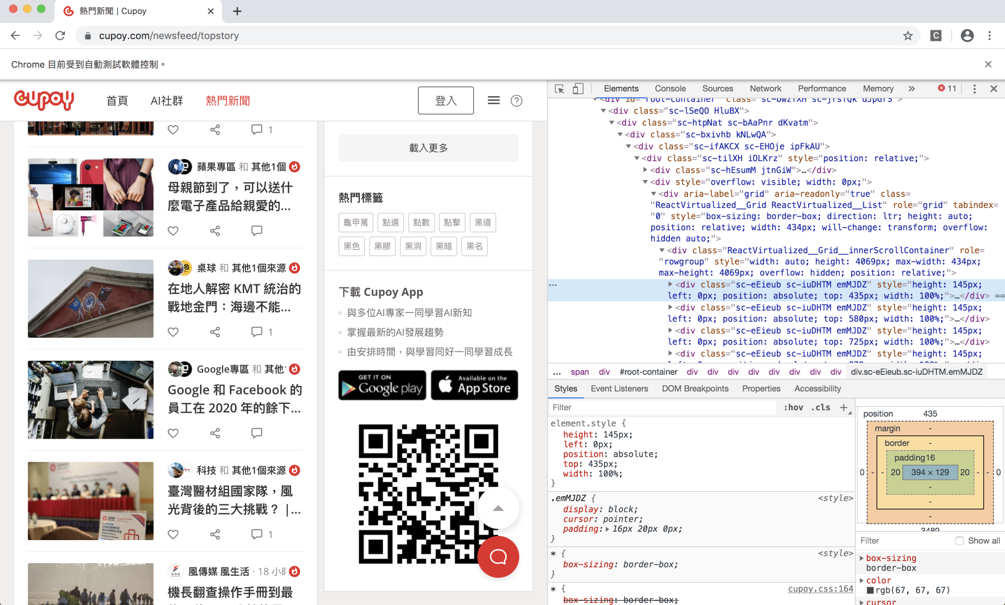Open the Memory tab
This screenshot has height=605, width=1005.
[x=878, y=88]
